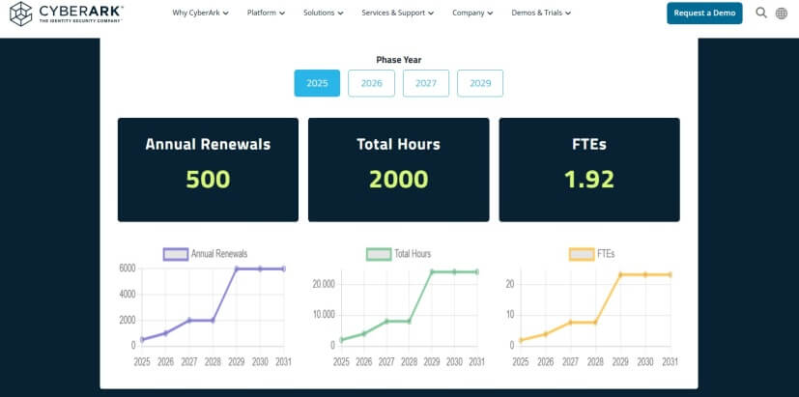The width and height of the screenshot is (799, 397).
Task: Open the Demos & Trials menu
Action: tap(540, 14)
